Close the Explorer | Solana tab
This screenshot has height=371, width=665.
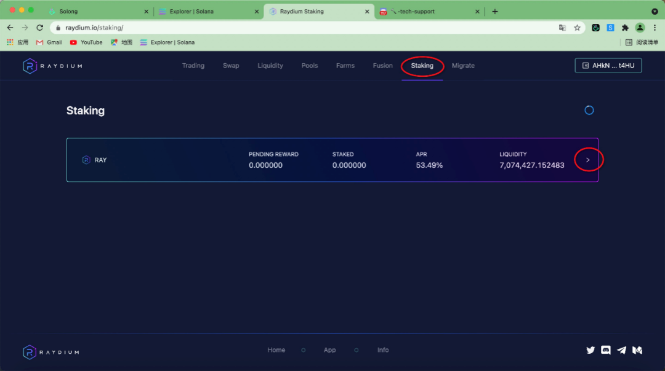point(257,12)
